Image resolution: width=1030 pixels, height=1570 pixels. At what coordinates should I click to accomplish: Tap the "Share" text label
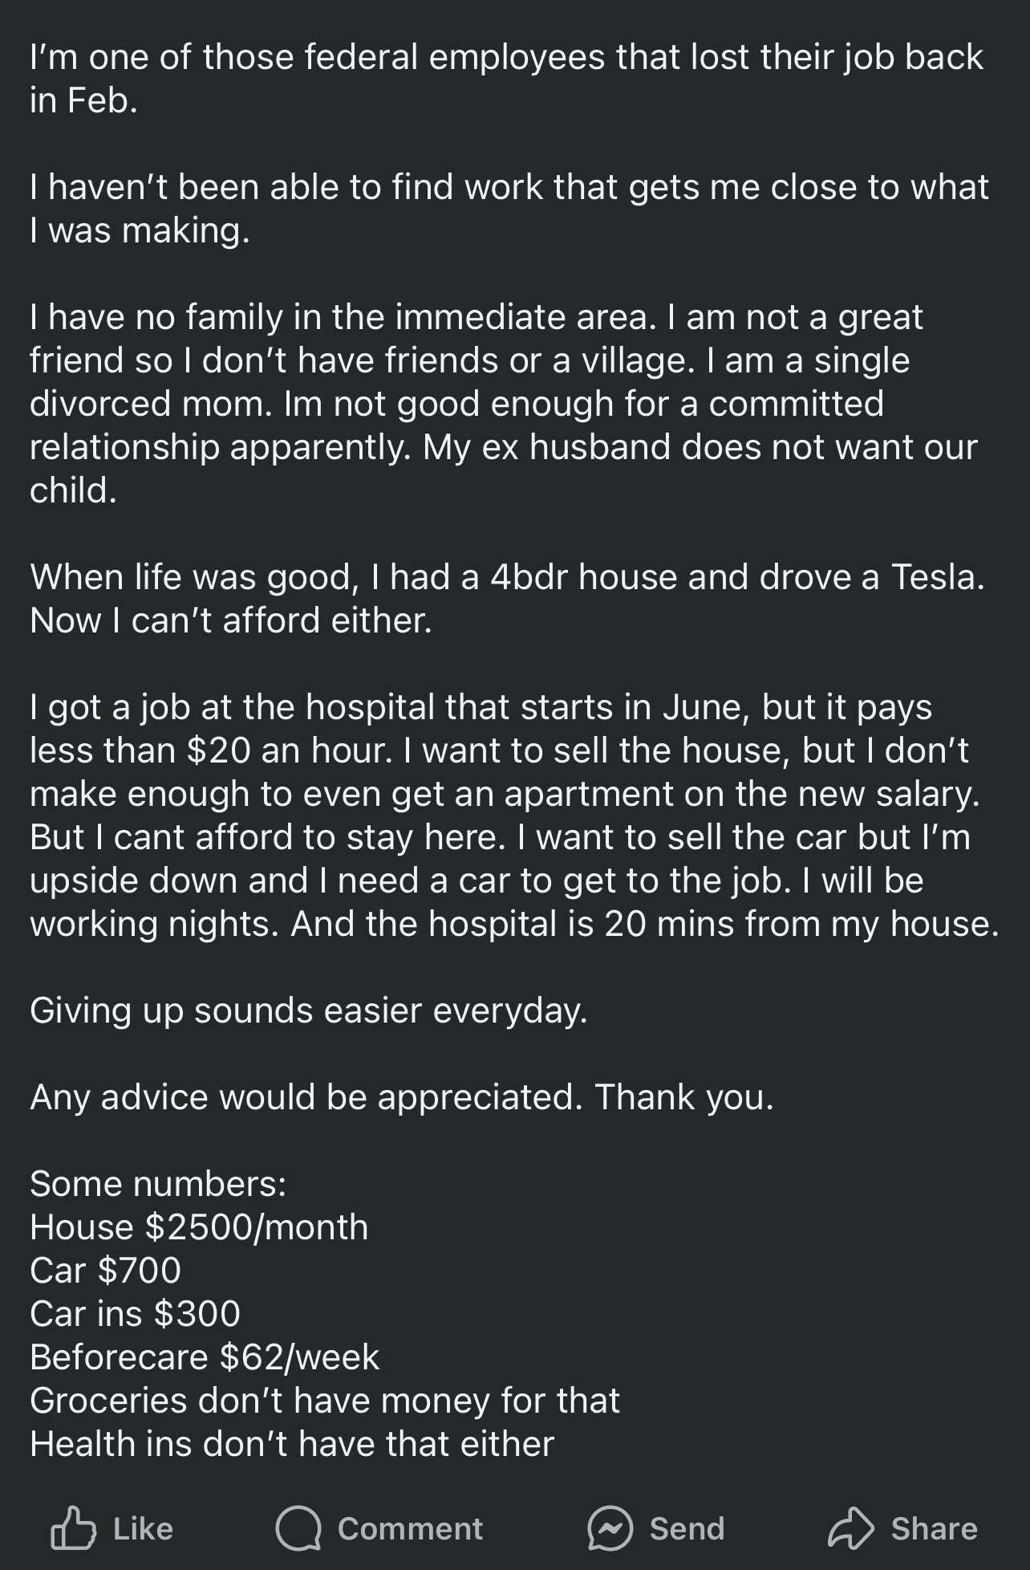pos(934,1529)
